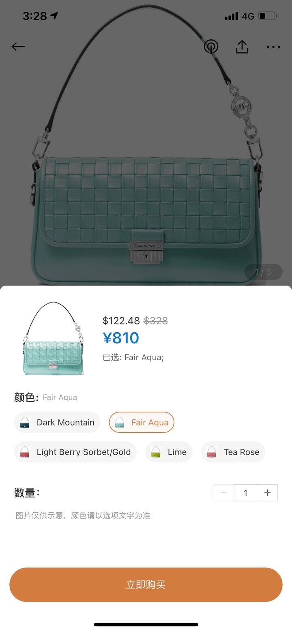Tap the battery icon in status bar

268,16
